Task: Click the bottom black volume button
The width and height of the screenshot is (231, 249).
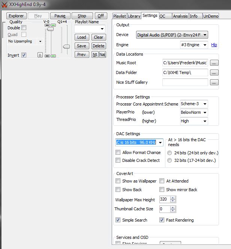Action: pos(47,56)
